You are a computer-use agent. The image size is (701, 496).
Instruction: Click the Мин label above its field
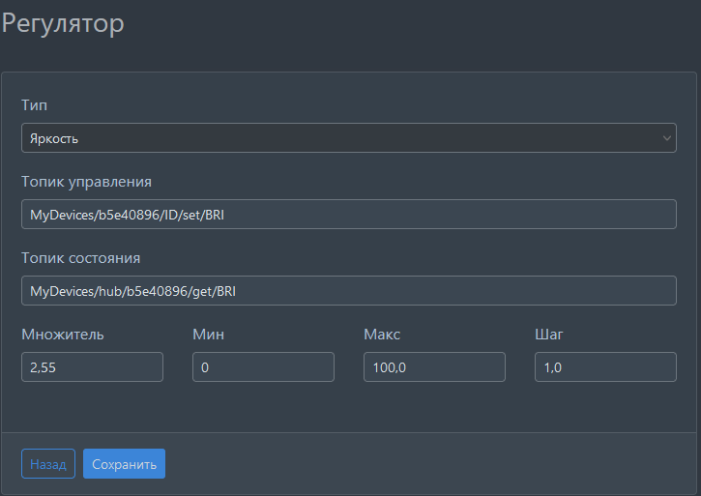point(209,335)
